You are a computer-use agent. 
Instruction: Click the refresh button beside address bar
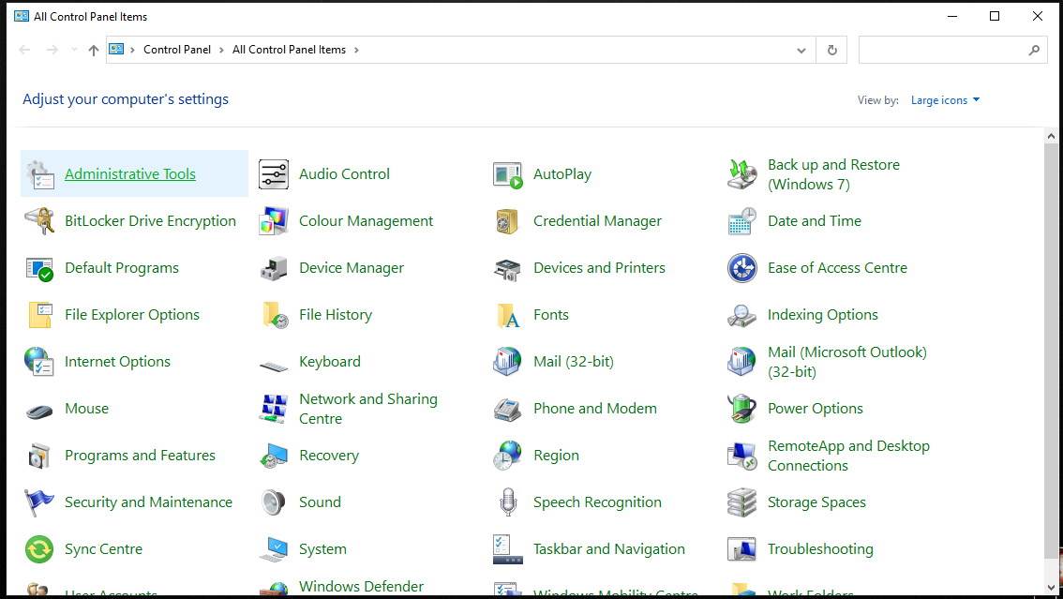(831, 51)
